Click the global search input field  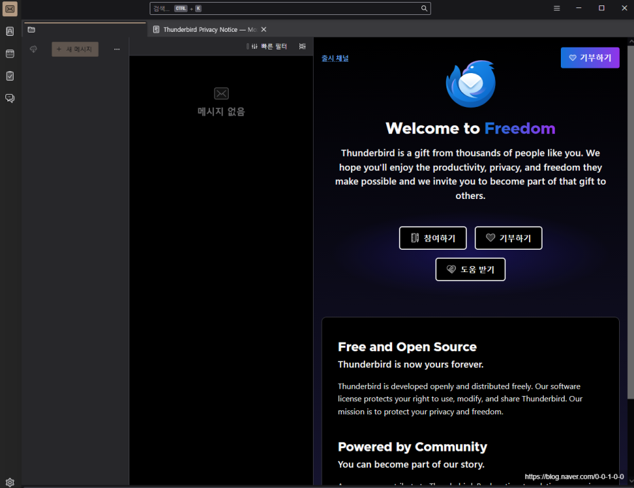pyautogui.click(x=290, y=9)
